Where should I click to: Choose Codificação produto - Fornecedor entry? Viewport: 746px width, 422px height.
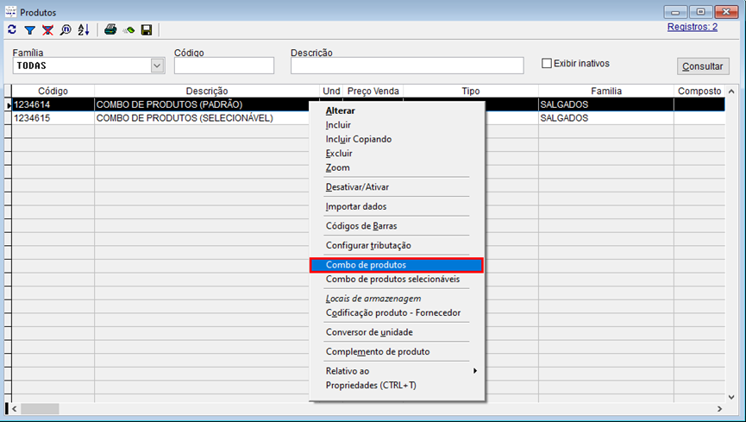pos(393,313)
